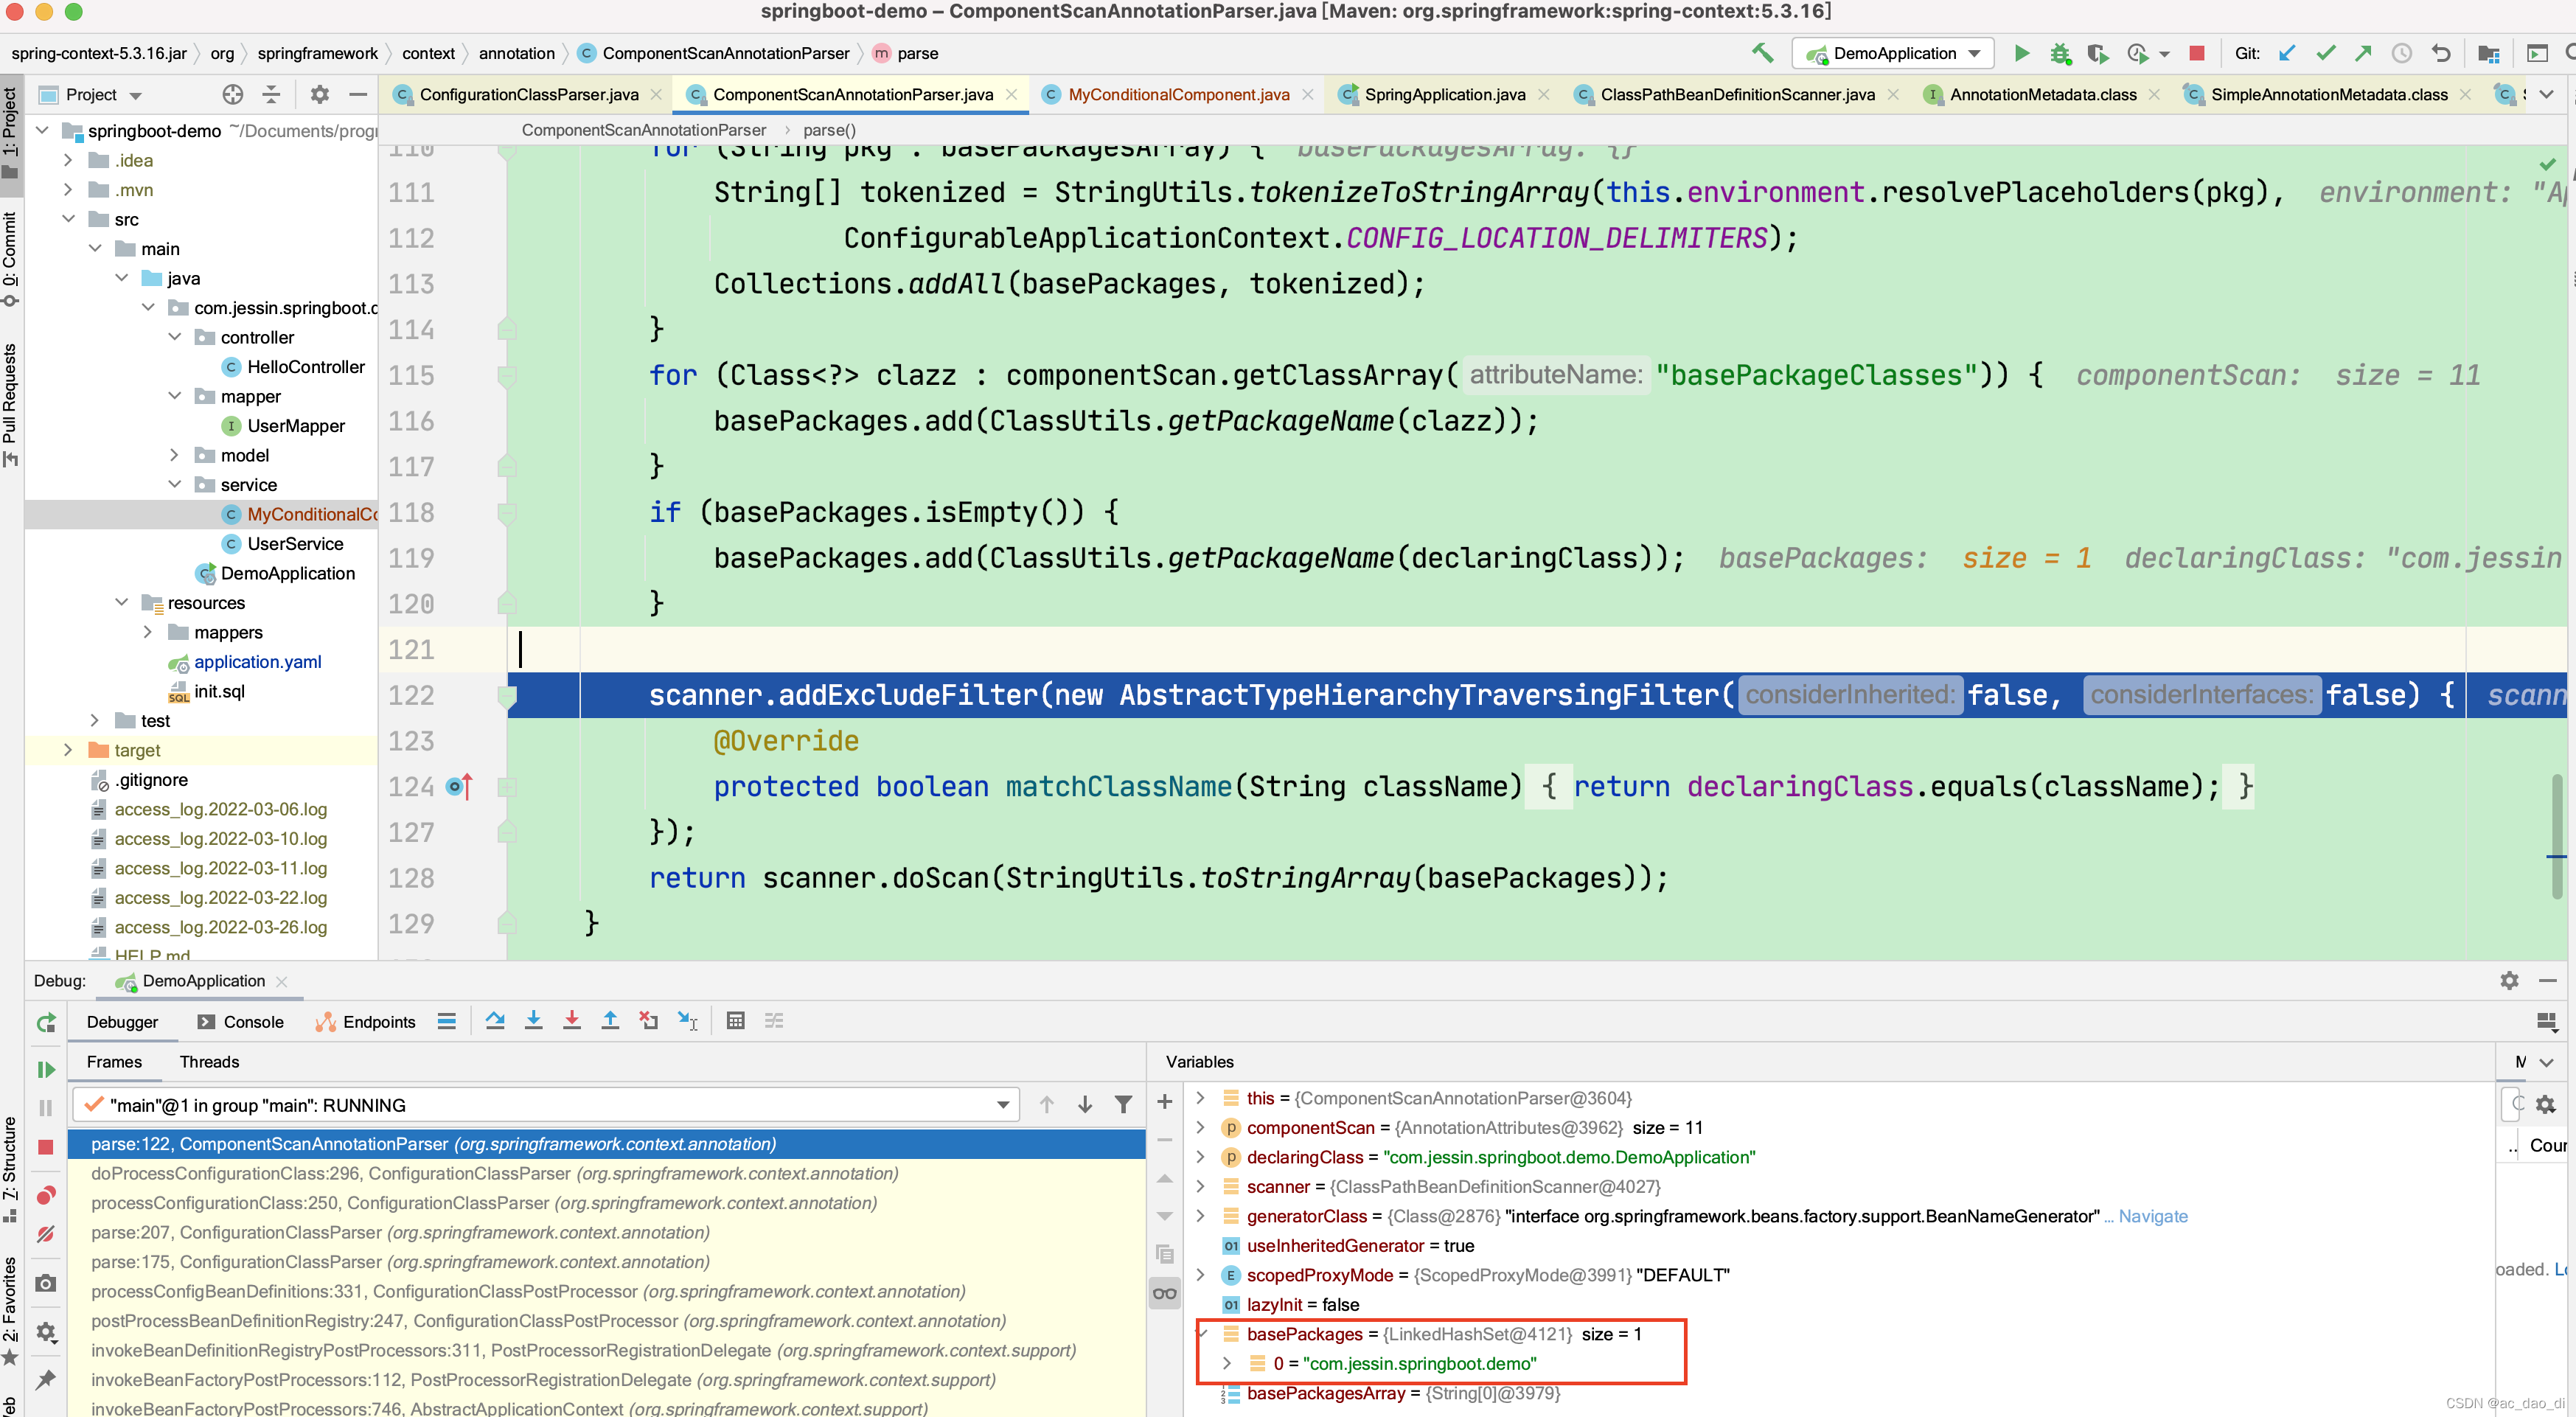Viewport: 2576px width, 1417px height.
Task: Switch to ConfigurationClassParser.java tab
Action: (529, 94)
